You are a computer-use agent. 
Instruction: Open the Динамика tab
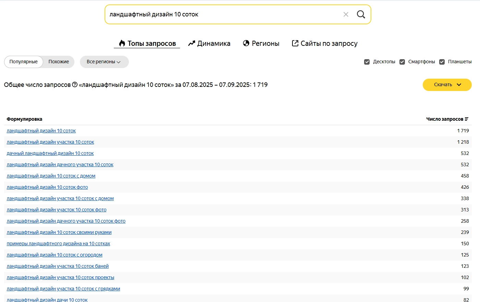(214, 43)
